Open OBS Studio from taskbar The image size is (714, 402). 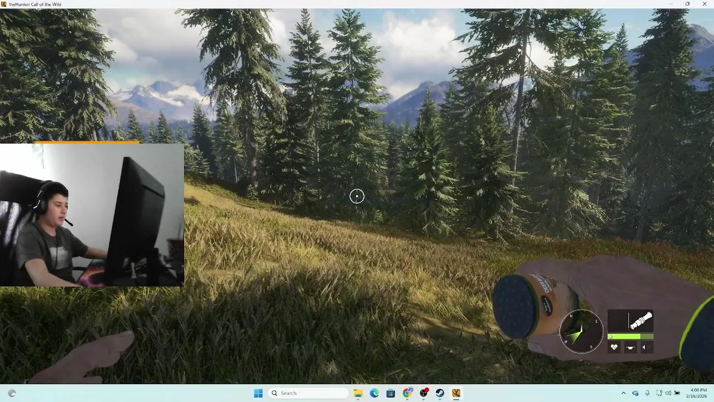(x=423, y=393)
